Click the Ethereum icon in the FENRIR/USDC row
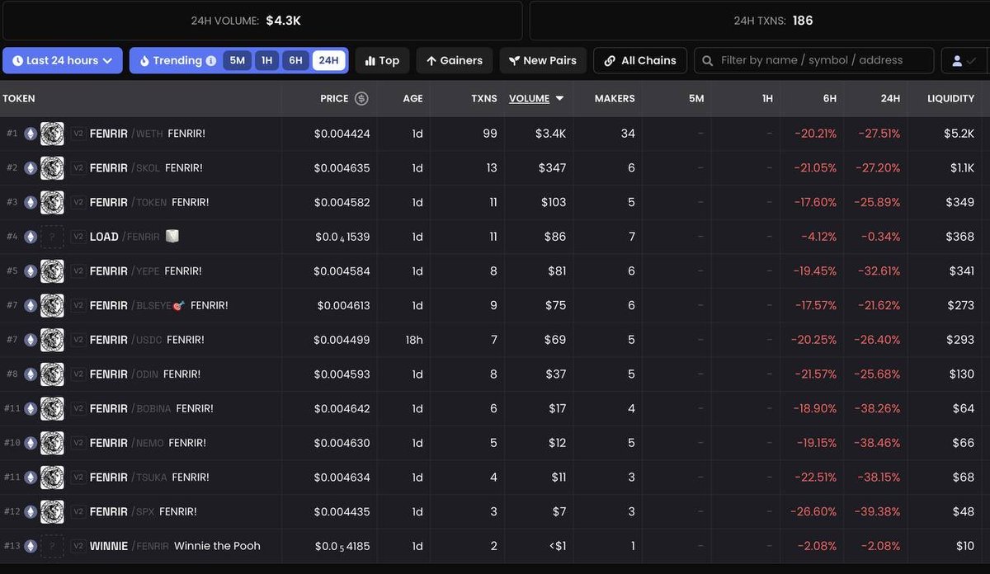990x574 pixels. tap(31, 340)
